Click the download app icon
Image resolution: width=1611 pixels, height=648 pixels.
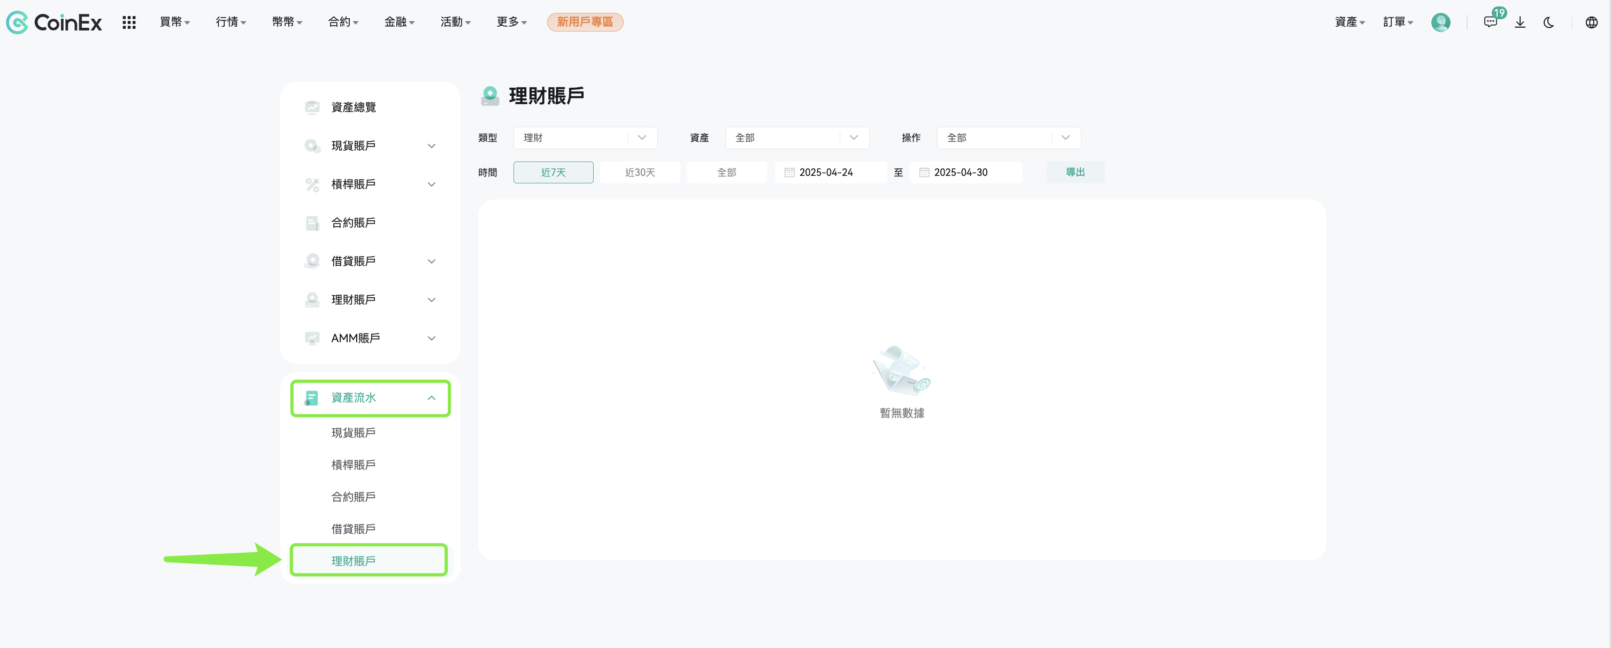[1520, 22]
